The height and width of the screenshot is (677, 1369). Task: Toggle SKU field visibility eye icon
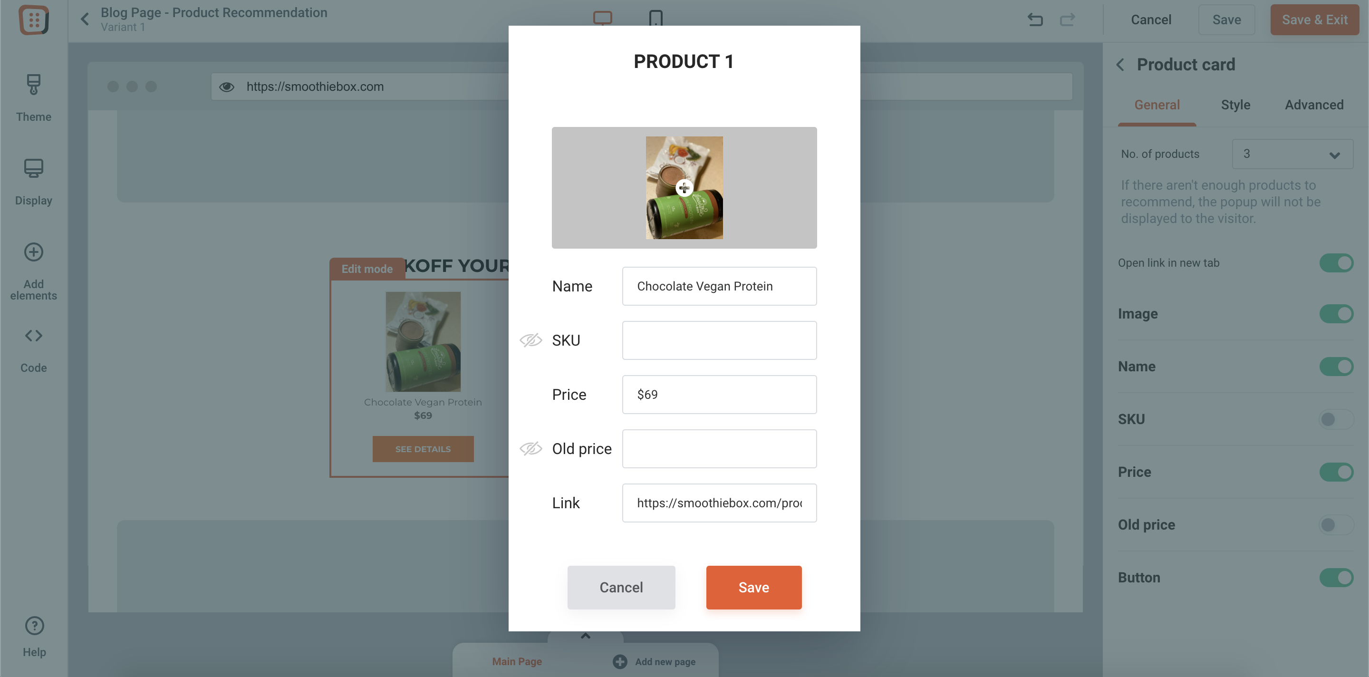point(530,340)
